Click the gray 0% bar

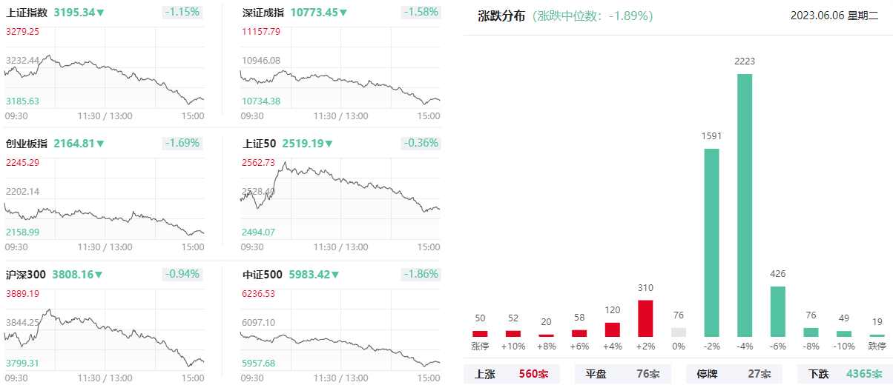679,332
